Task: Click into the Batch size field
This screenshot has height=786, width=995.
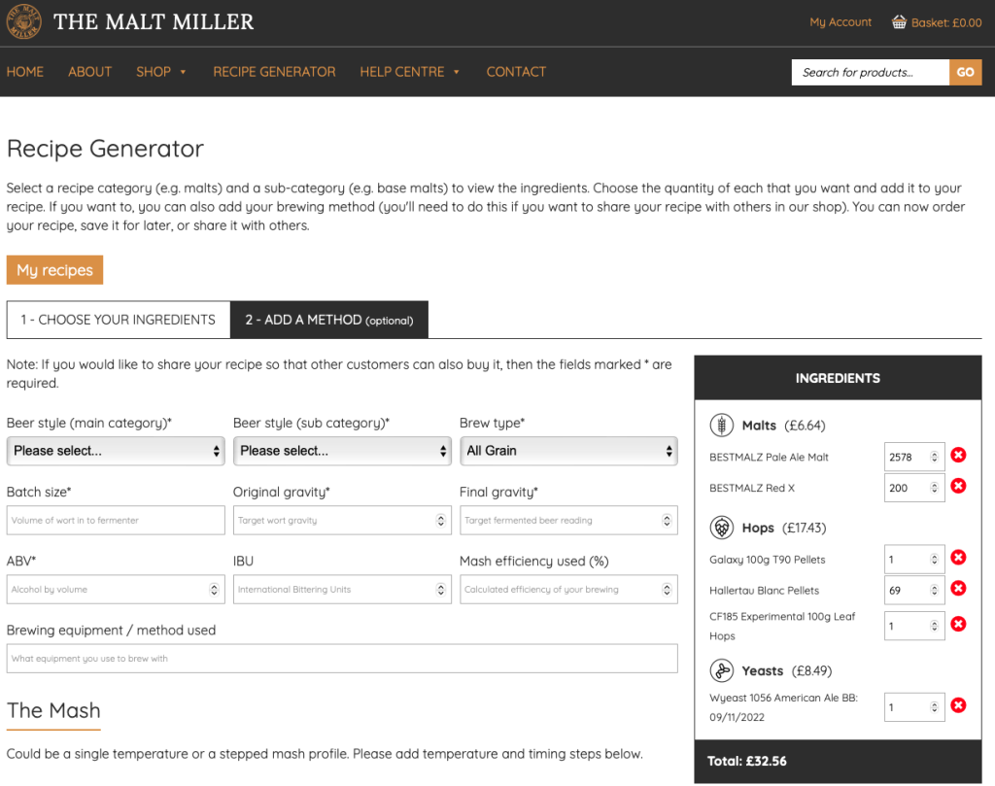Action: pos(116,520)
